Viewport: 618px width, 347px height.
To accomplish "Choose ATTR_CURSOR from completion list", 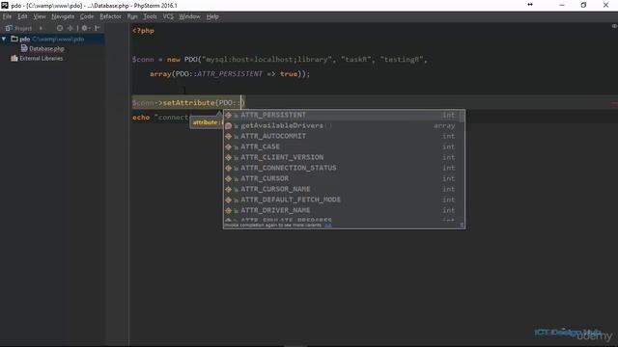I will (341, 178).
